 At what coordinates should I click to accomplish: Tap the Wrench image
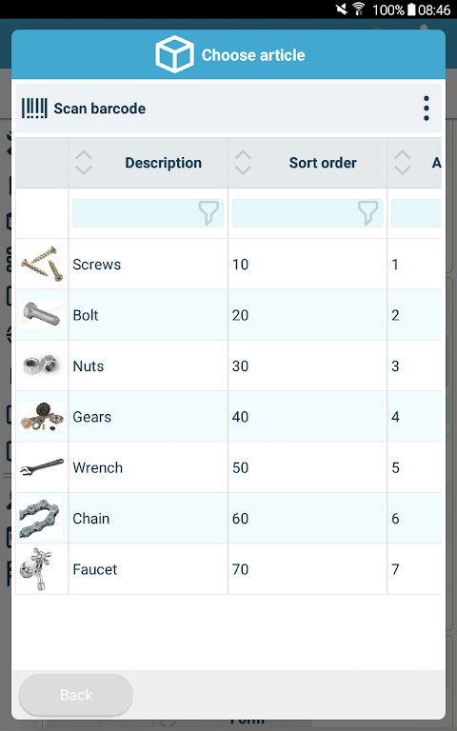pyautogui.click(x=43, y=467)
